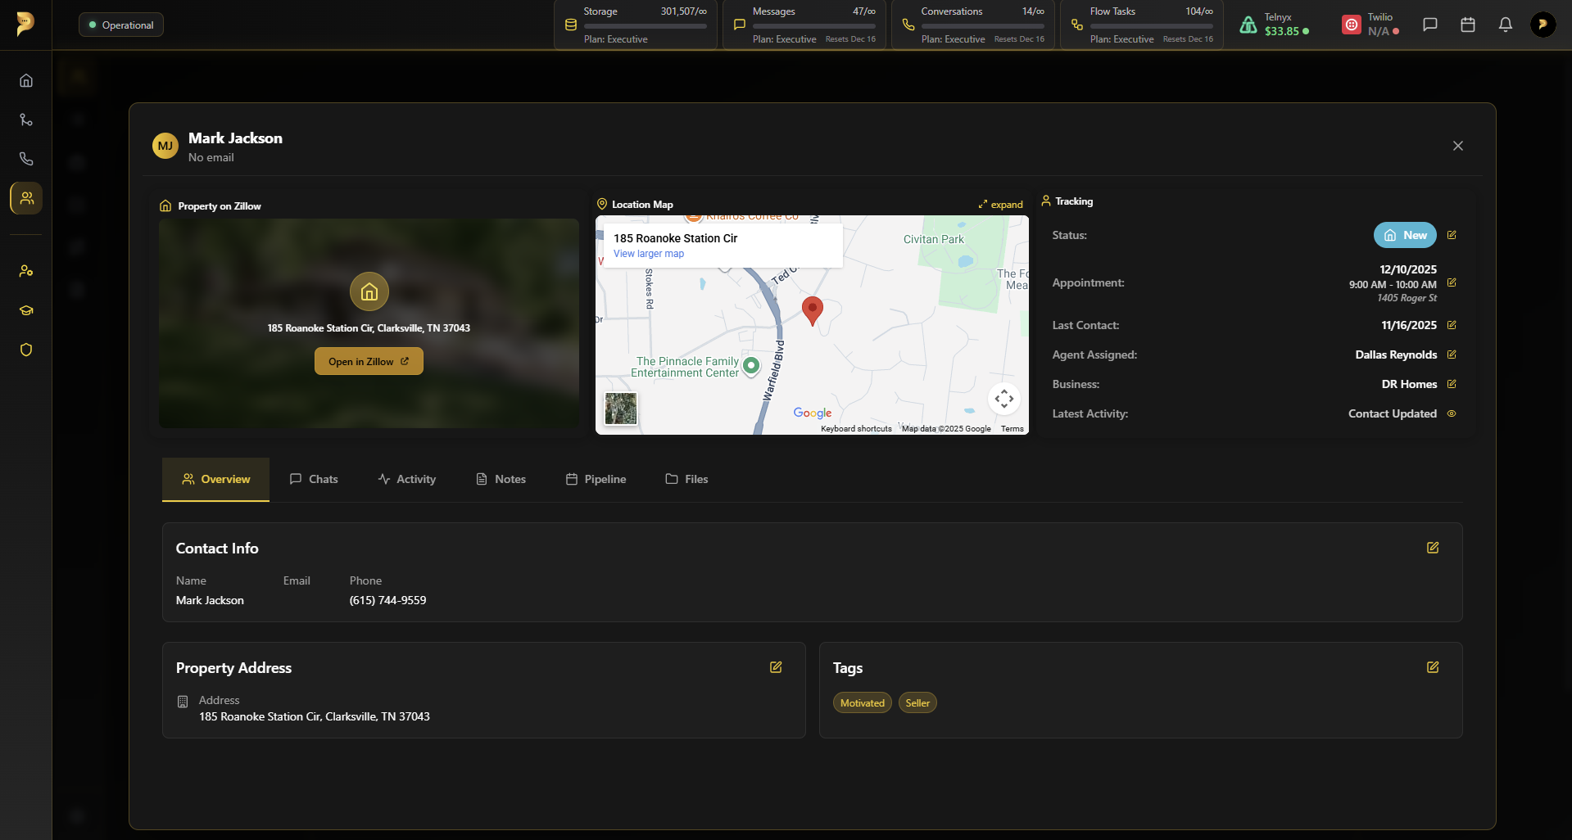Click the Seller tag
This screenshot has height=840, width=1572.
point(917,702)
